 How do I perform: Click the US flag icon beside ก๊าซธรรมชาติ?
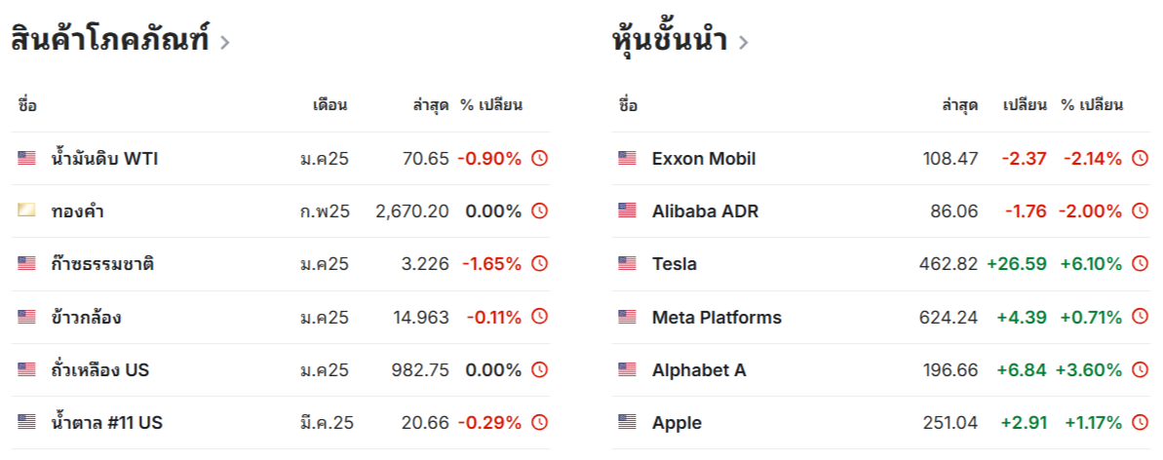pyautogui.click(x=26, y=263)
